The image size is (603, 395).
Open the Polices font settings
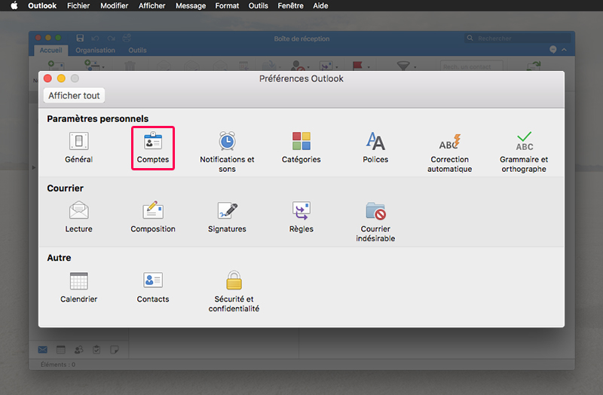[x=375, y=148]
